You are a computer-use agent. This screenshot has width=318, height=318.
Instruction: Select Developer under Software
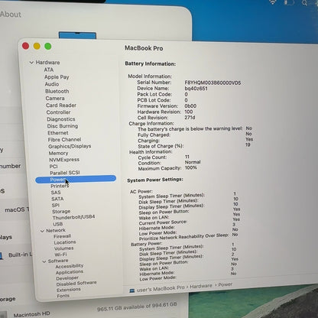[x=67, y=278]
